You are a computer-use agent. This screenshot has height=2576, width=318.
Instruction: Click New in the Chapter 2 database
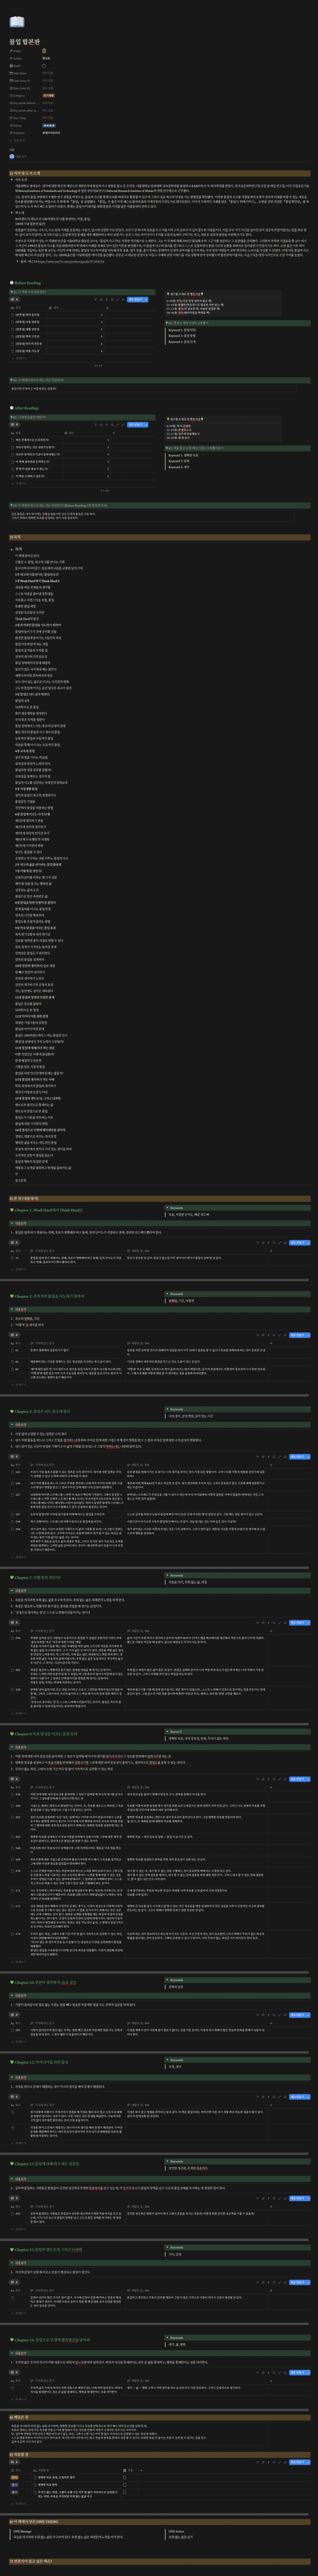tap(298, 1335)
